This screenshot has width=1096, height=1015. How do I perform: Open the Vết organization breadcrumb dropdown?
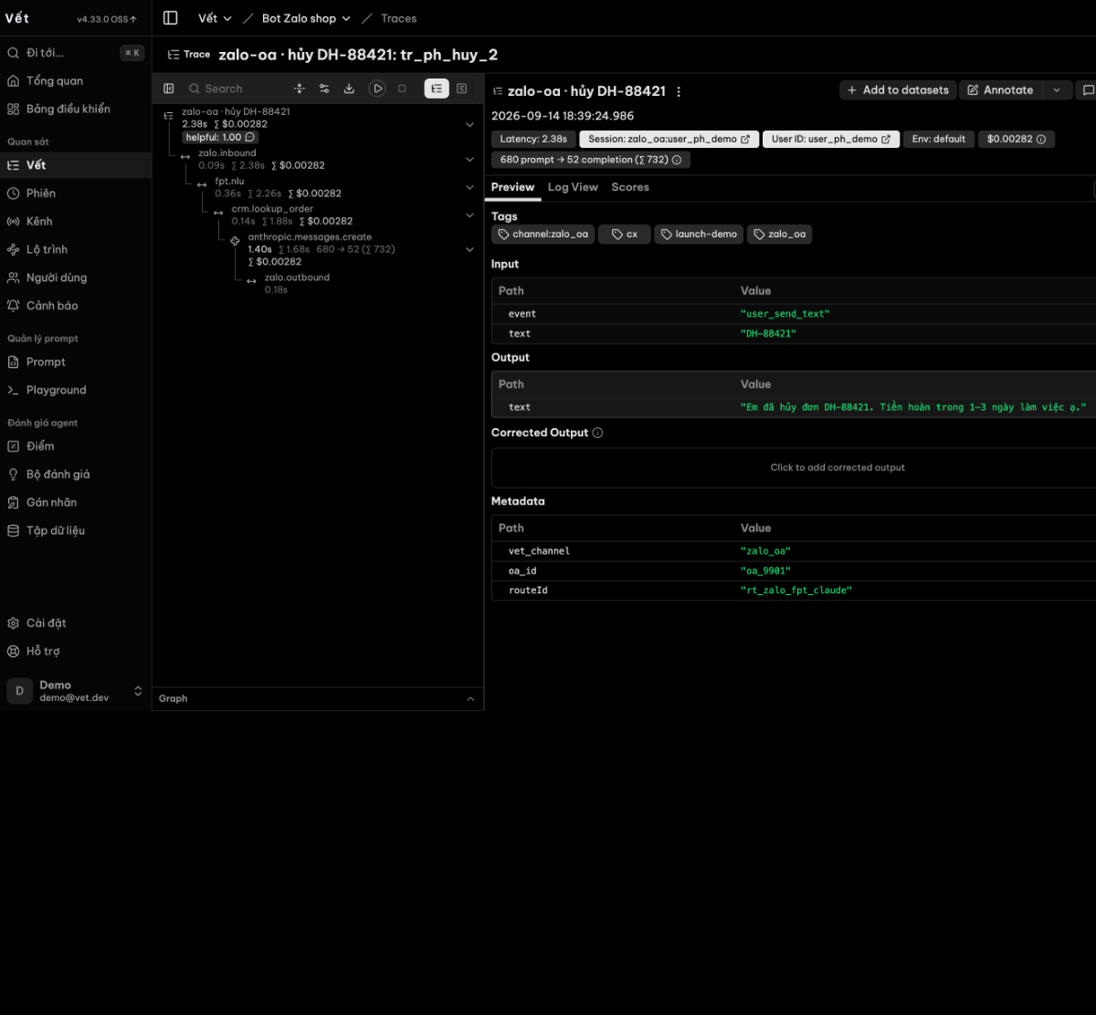tap(216, 18)
